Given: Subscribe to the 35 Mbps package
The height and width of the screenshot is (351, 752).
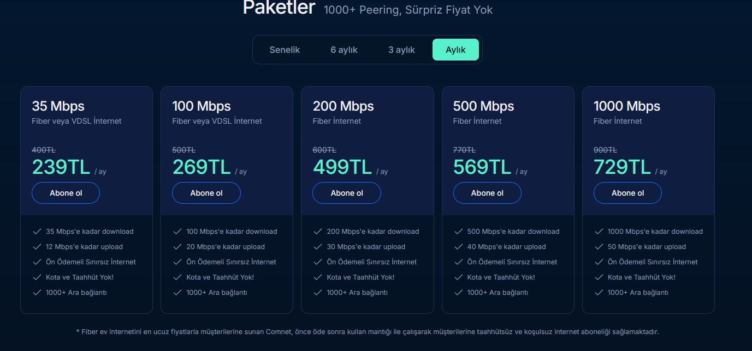Looking at the screenshot, I should (x=66, y=193).
